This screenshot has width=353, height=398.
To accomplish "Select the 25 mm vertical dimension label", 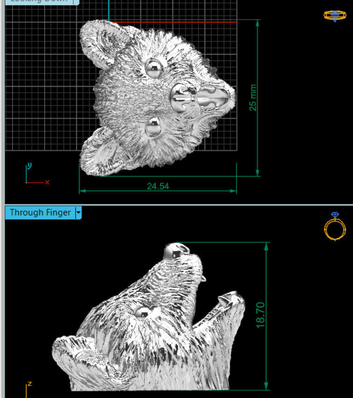I will tap(253, 98).
